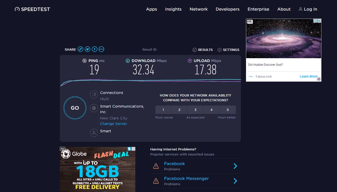Rate network availability 3, as expected
This screenshot has height=192, width=337.
click(195, 110)
